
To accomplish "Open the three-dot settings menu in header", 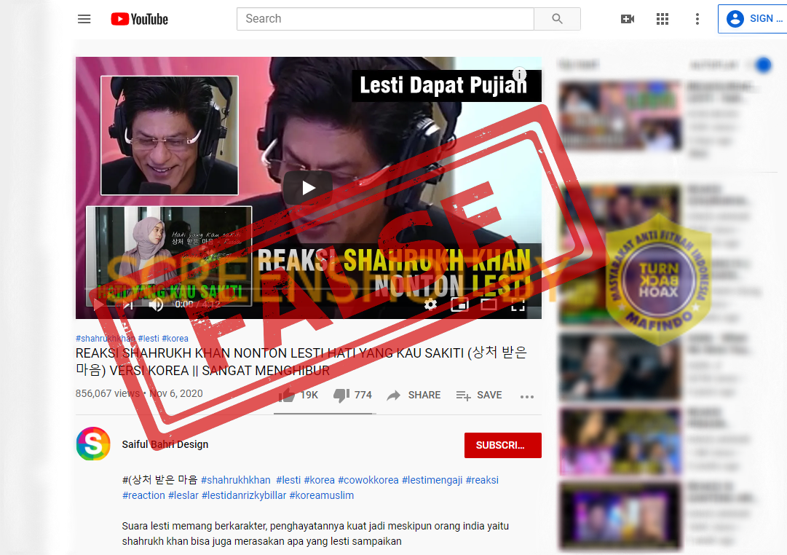I will [x=697, y=19].
